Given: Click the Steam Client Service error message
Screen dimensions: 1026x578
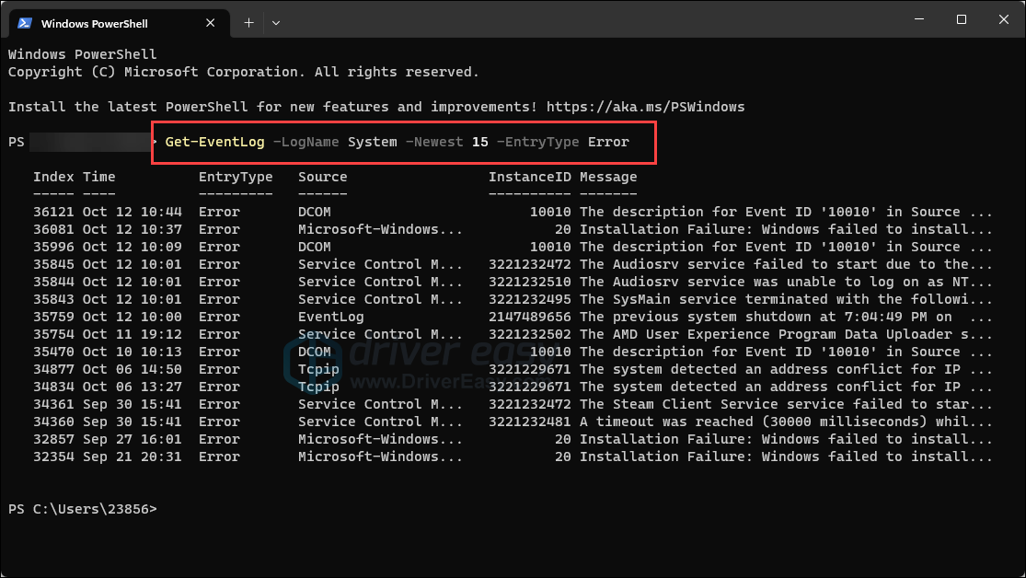Looking at the screenshot, I should (786, 404).
